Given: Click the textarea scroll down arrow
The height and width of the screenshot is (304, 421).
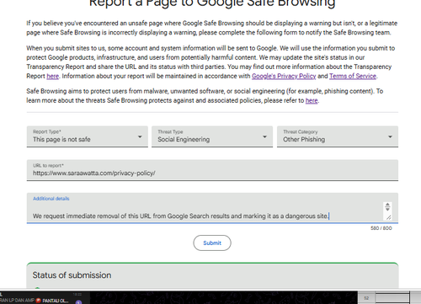Looking at the screenshot, I should pos(387,209).
